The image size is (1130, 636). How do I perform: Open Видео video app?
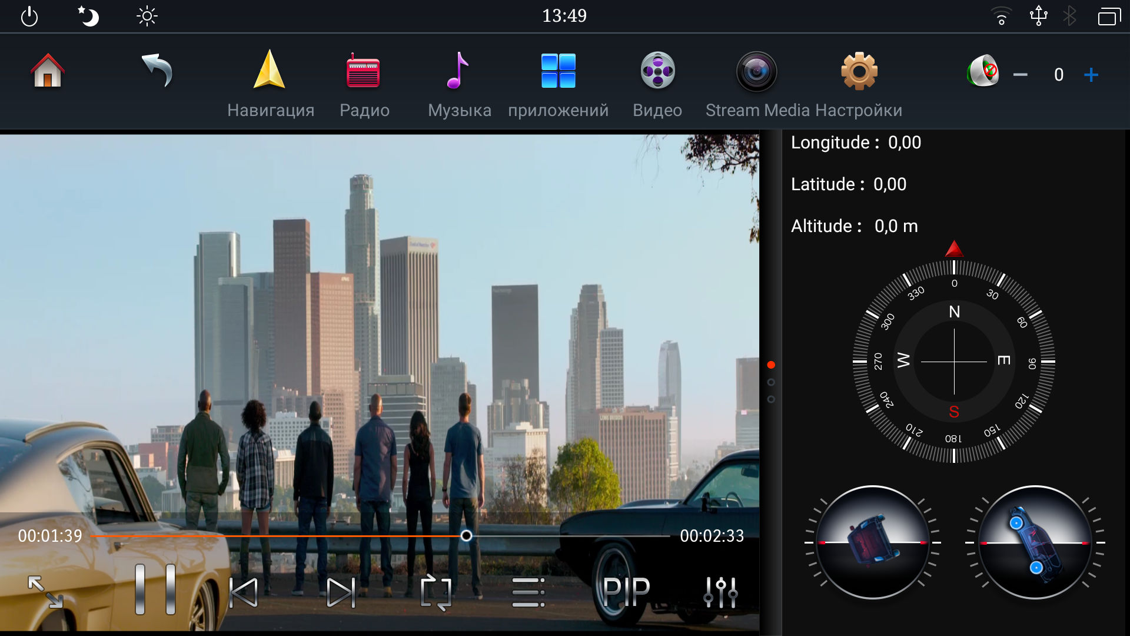(x=657, y=84)
